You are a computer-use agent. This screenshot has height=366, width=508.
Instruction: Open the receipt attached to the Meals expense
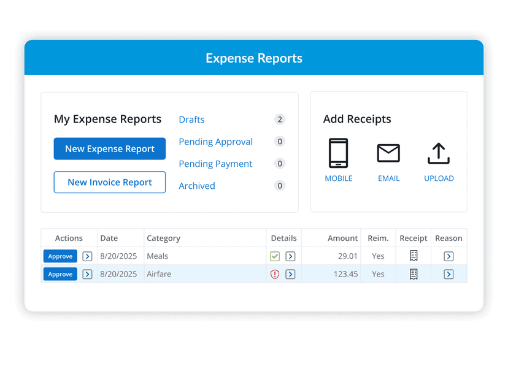click(413, 256)
